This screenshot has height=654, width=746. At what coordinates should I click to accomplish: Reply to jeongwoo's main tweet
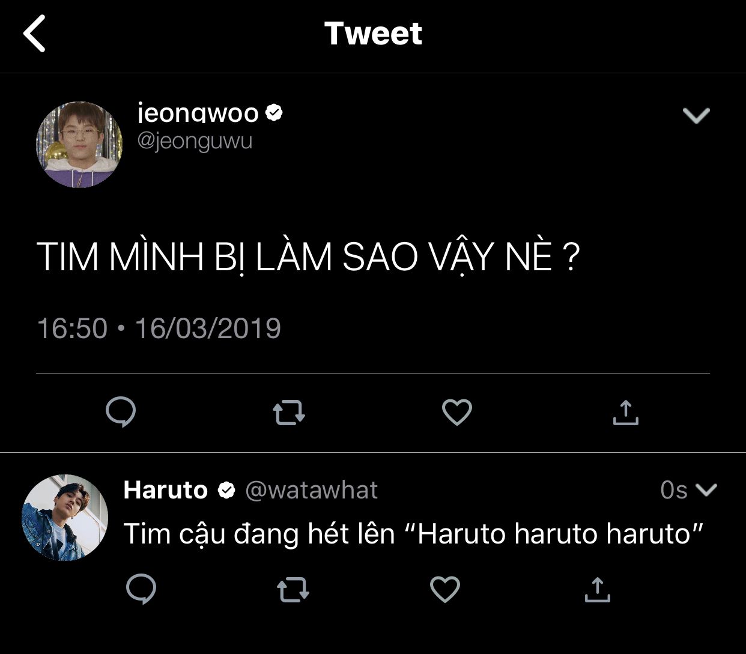pos(121,413)
